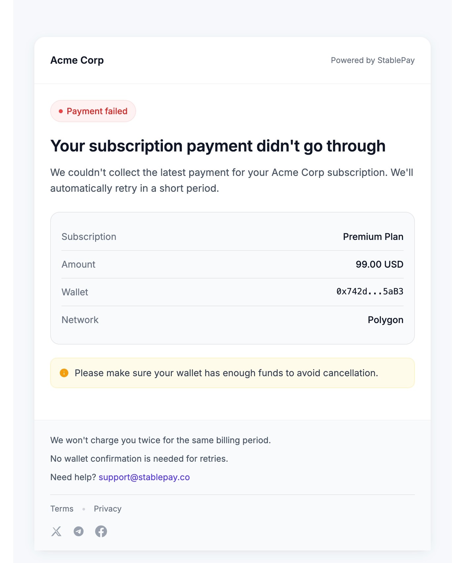The image size is (471, 563).
Task: Click the Wallet row label
Action: click(x=75, y=292)
